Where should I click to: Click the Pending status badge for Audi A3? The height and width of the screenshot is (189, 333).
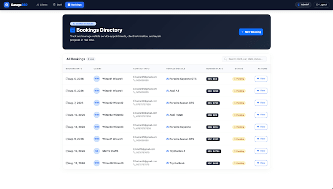point(239,91)
